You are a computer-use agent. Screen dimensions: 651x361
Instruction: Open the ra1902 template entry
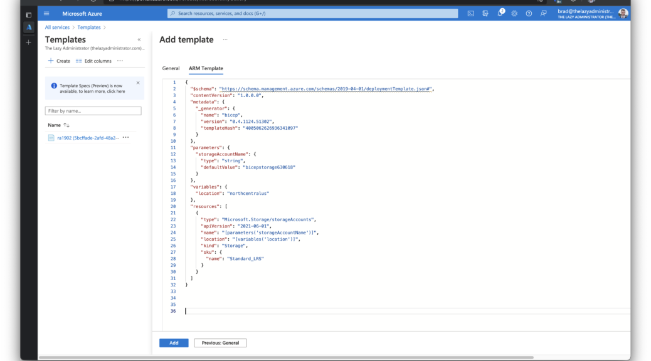click(x=88, y=138)
